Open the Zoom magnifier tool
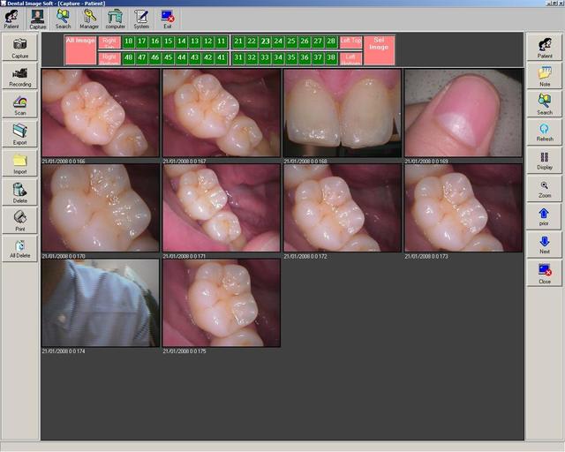Viewport: 565px width, 452px height. coord(544,188)
